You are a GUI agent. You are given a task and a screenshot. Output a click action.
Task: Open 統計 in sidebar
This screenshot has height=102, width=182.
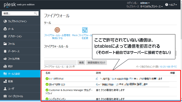[20, 66]
